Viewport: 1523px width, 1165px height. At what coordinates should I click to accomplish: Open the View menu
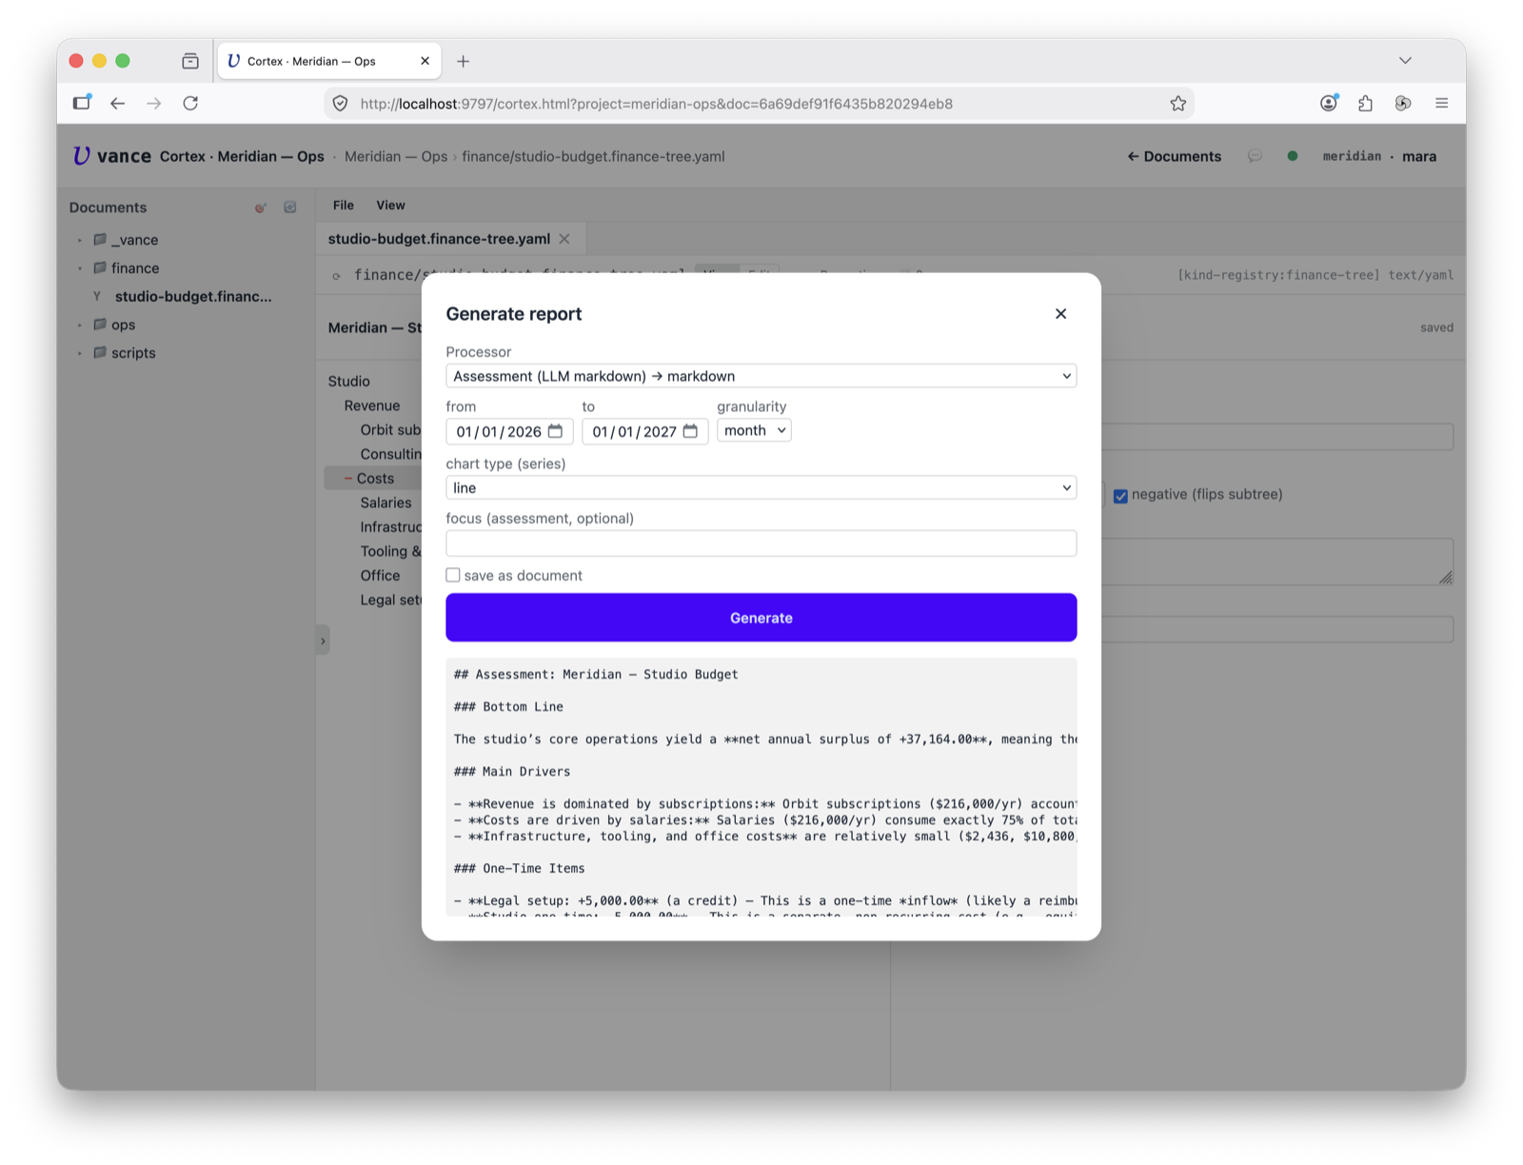tap(390, 205)
